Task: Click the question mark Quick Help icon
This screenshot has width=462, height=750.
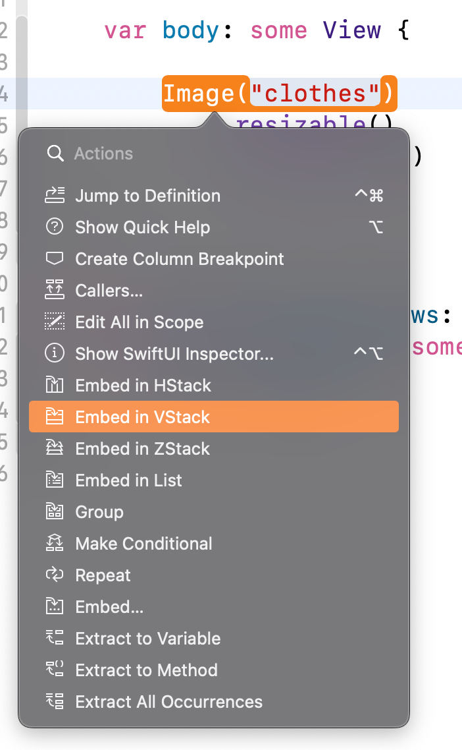Action: click(x=55, y=227)
